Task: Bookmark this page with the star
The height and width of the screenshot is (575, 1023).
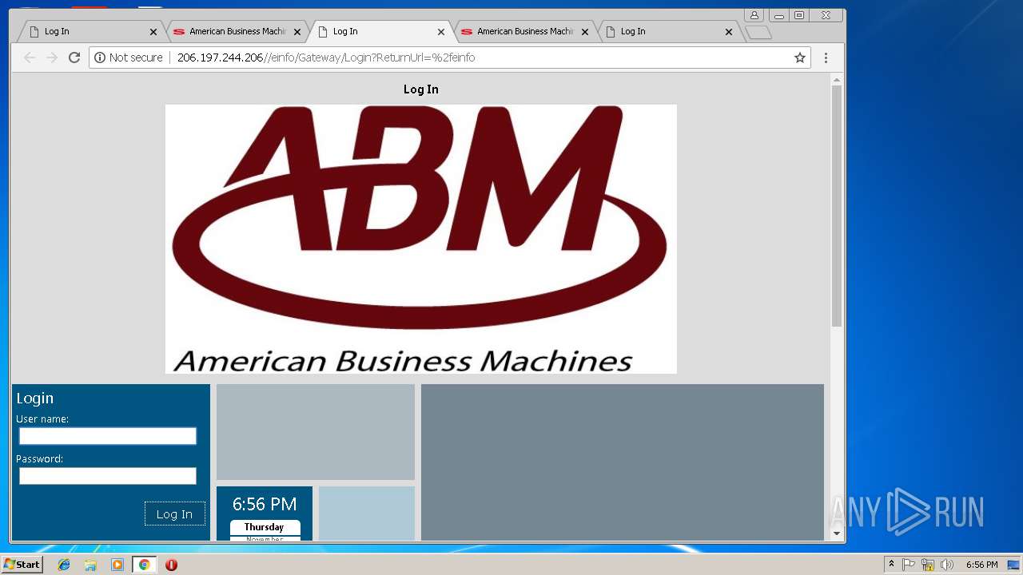Action: coord(799,57)
